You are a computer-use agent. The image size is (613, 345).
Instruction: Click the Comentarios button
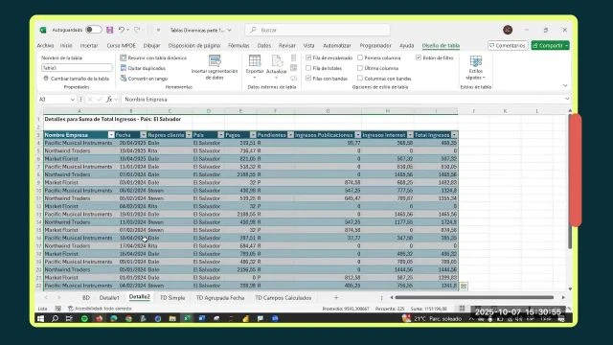[508, 45]
